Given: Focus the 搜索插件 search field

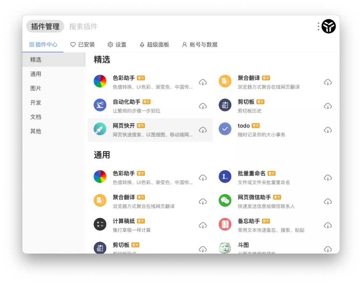Looking at the screenshot, I should pyautogui.click(x=83, y=27).
